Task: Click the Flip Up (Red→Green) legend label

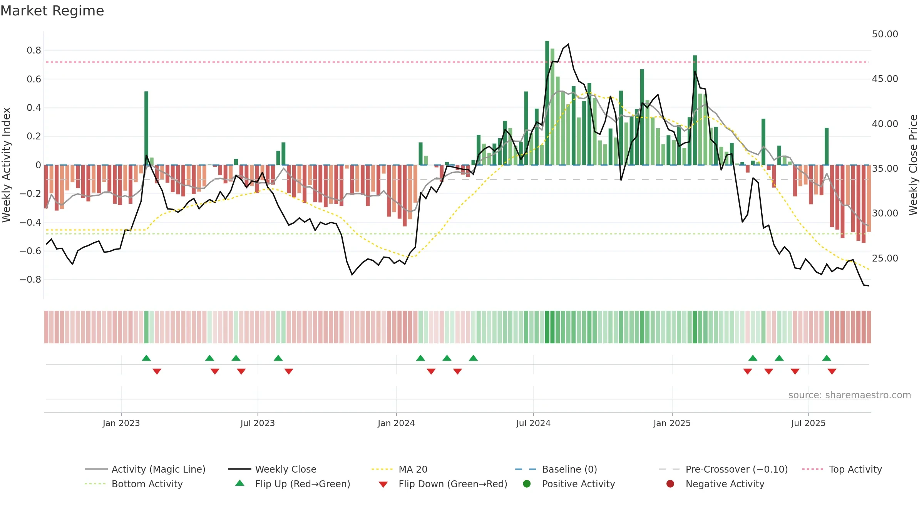Action: [303, 484]
